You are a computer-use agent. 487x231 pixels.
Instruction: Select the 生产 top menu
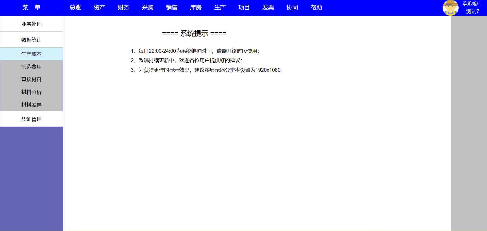pos(220,8)
